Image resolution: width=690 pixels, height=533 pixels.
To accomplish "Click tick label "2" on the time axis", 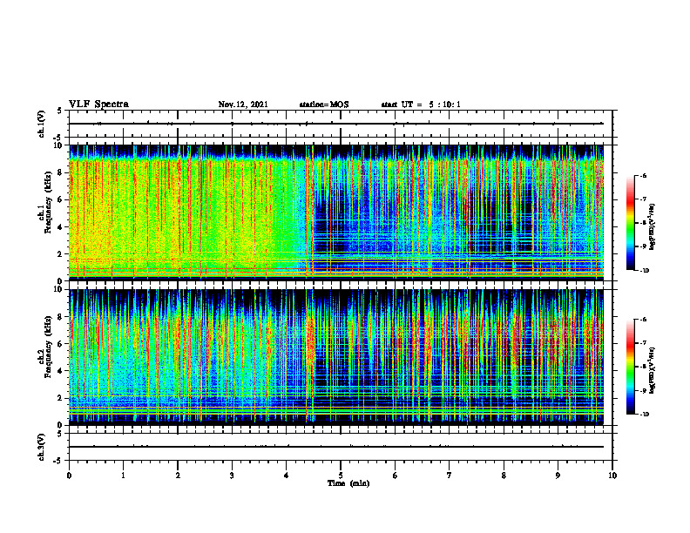I will pyautogui.click(x=178, y=476).
